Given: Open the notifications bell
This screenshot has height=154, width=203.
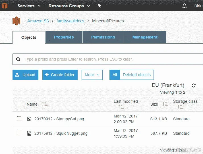Looking at the screenshot, I should click(184, 6).
